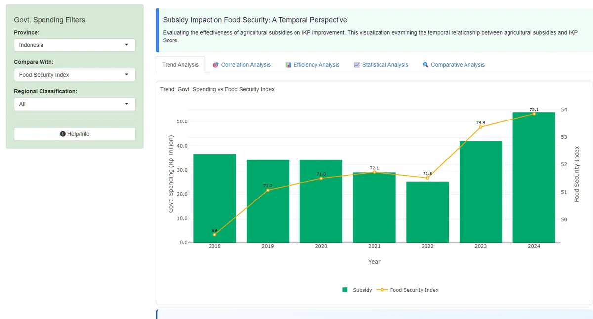Click the "50.0" left axis tick label
Image resolution: width=593 pixels, height=319 pixels.
point(182,121)
